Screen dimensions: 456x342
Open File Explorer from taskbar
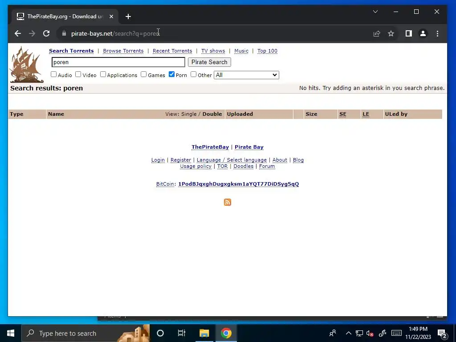(204, 333)
